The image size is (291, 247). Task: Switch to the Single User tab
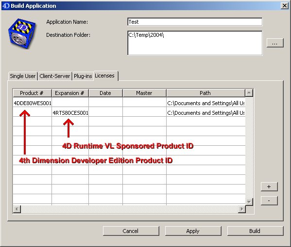[x=23, y=76]
